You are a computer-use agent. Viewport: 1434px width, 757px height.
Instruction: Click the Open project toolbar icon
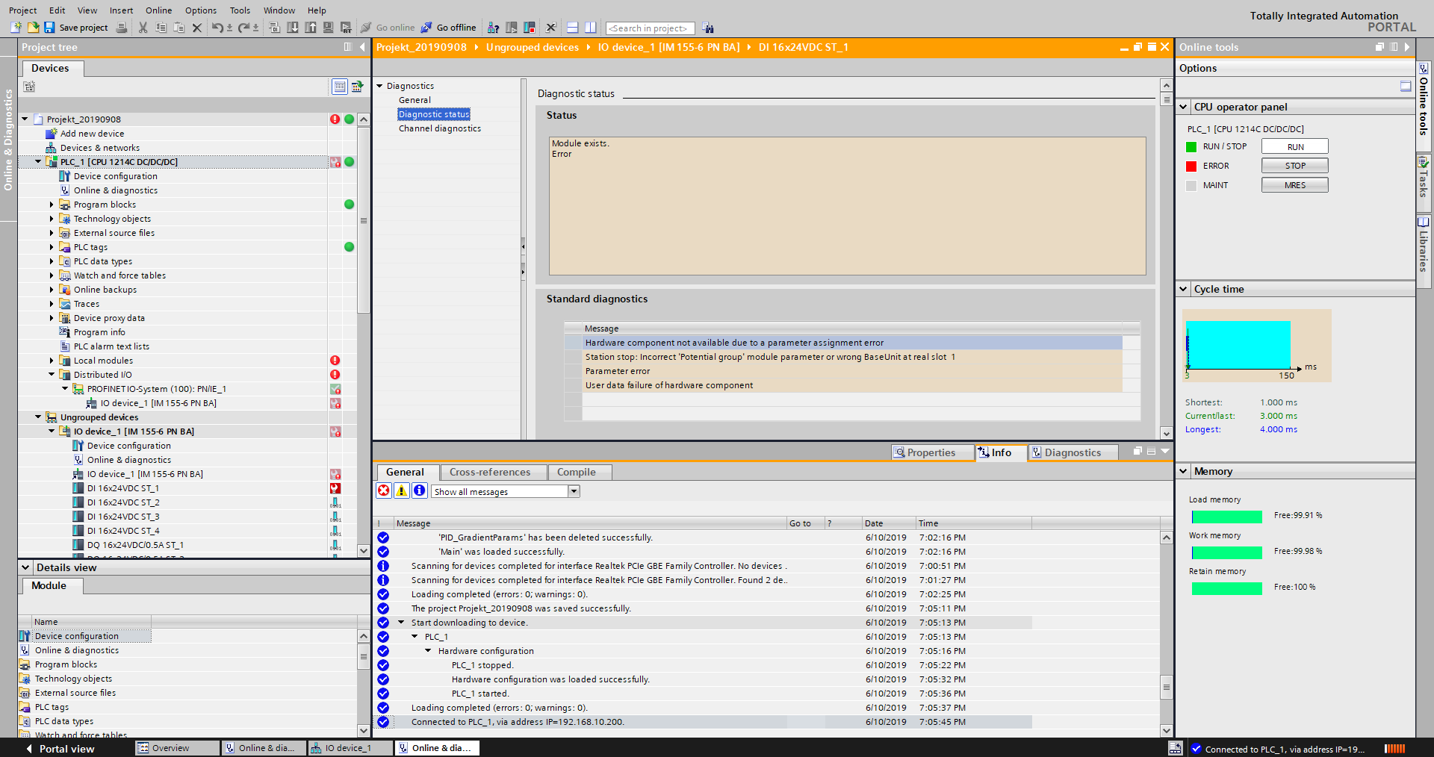tap(33, 28)
